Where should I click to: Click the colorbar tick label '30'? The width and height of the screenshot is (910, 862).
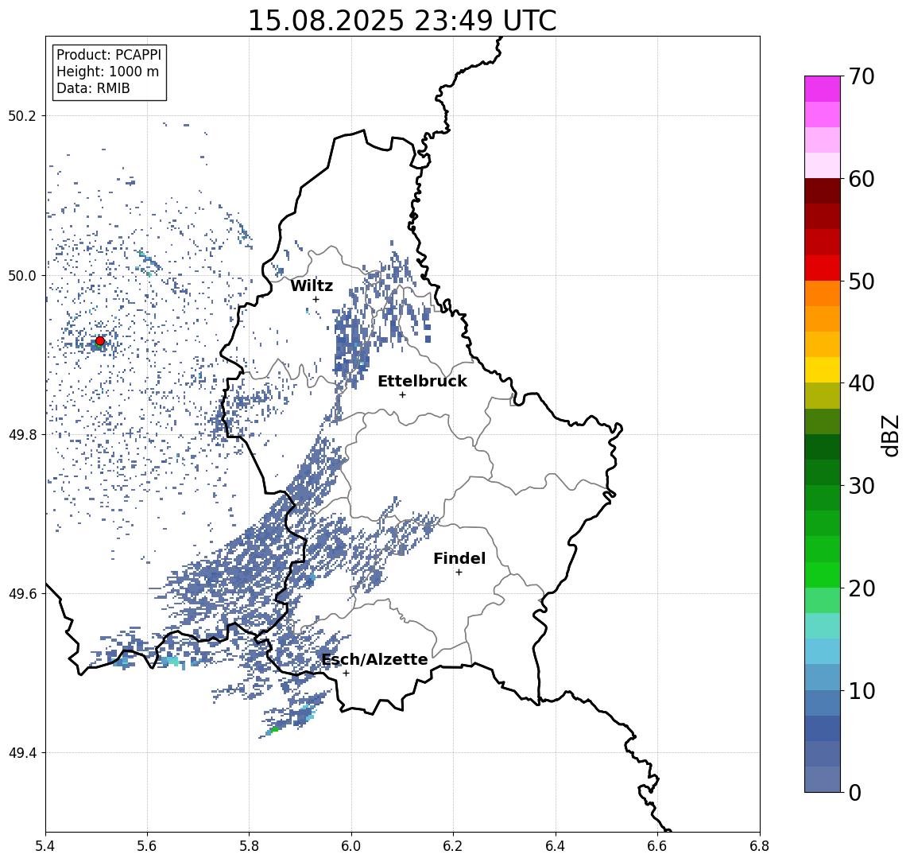coord(862,486)
